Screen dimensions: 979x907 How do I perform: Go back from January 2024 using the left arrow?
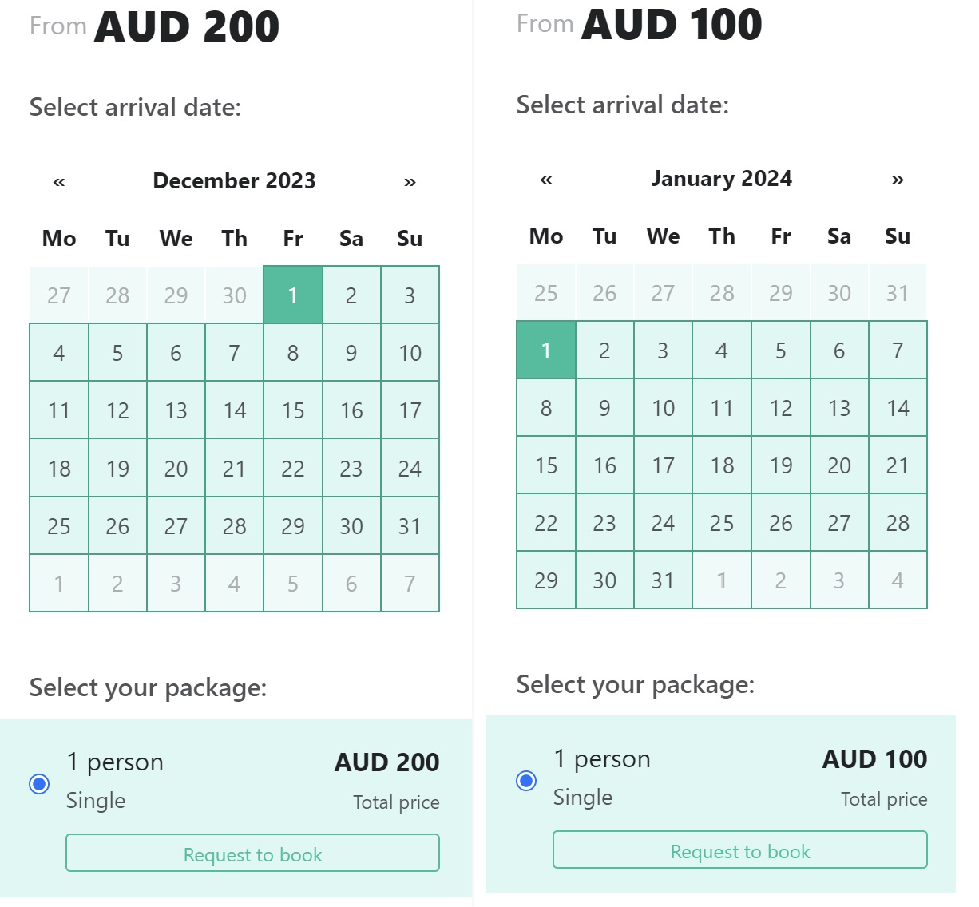pos(545,180)
